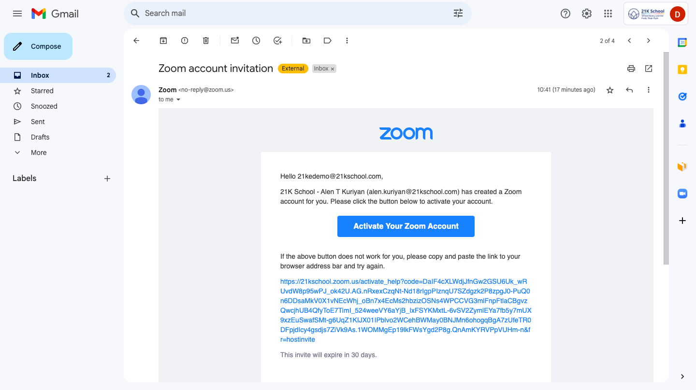Expand More folders in sidebar
696x390 pixels.
pyautogui.click(x=39, y=153)
